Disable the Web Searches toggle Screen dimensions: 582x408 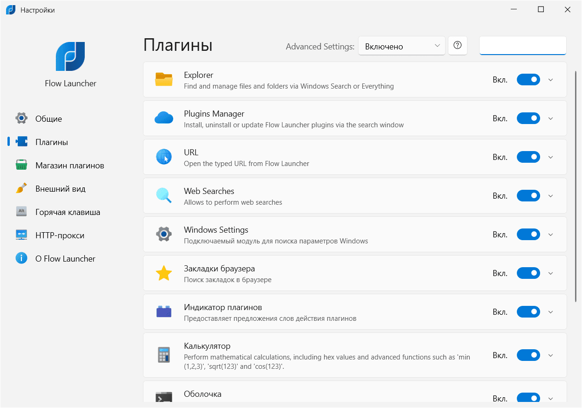click(x=528, y=196)
